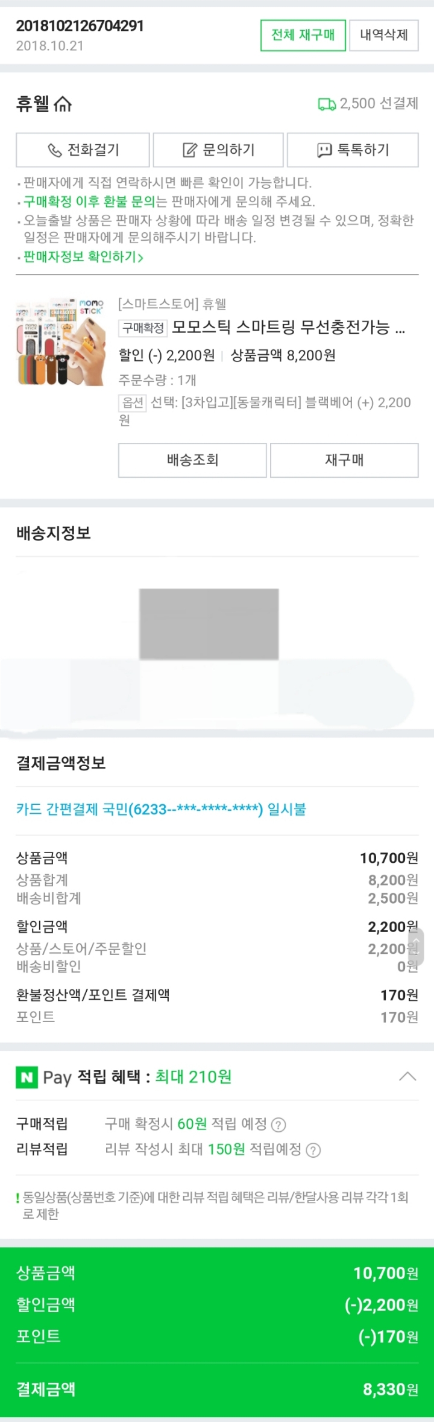
Task: Click the help icon beside 구매 확정시 적립 예정
Action: point(278,1125)
